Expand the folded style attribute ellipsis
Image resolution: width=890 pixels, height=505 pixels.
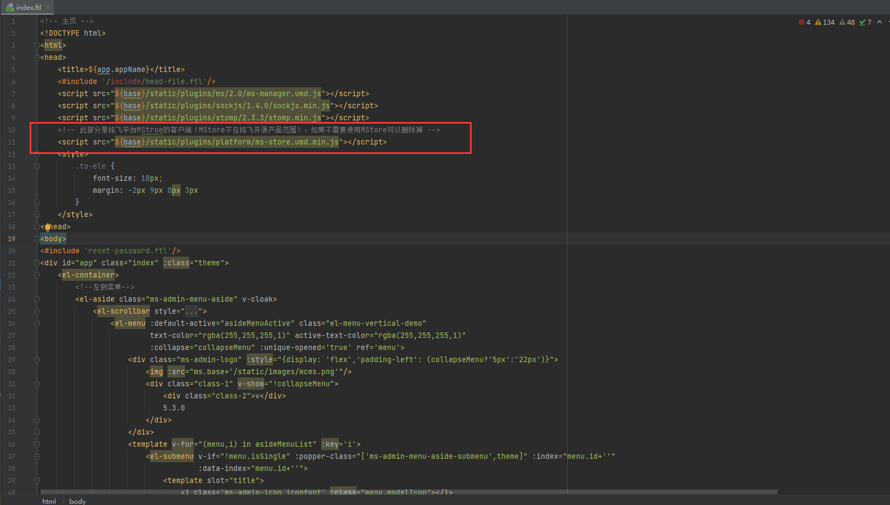(192, 312)
